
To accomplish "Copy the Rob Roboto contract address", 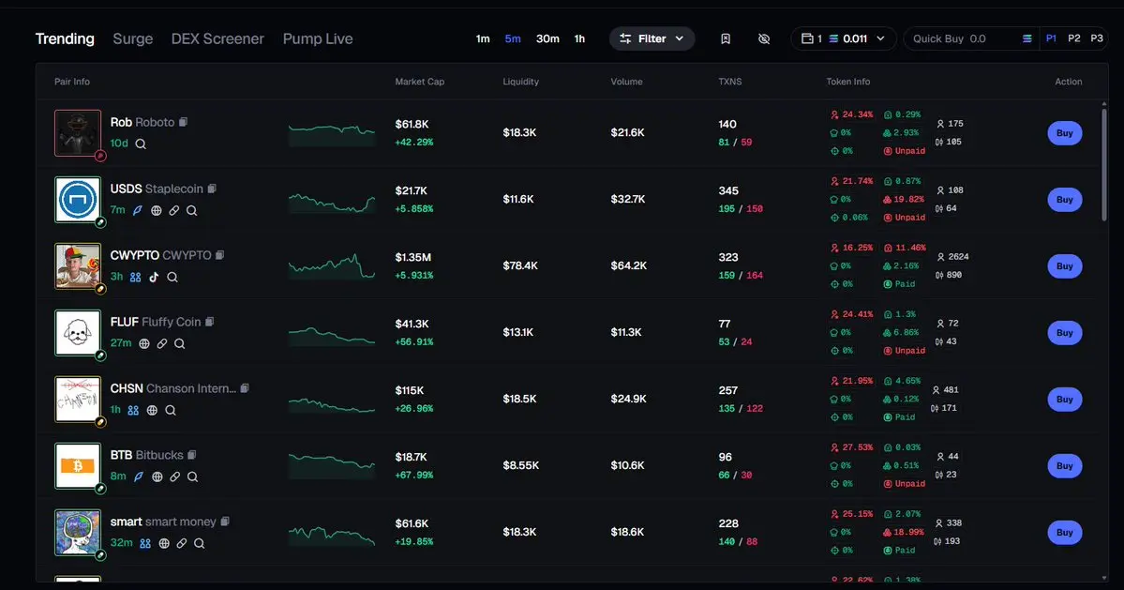I will 184,122.
